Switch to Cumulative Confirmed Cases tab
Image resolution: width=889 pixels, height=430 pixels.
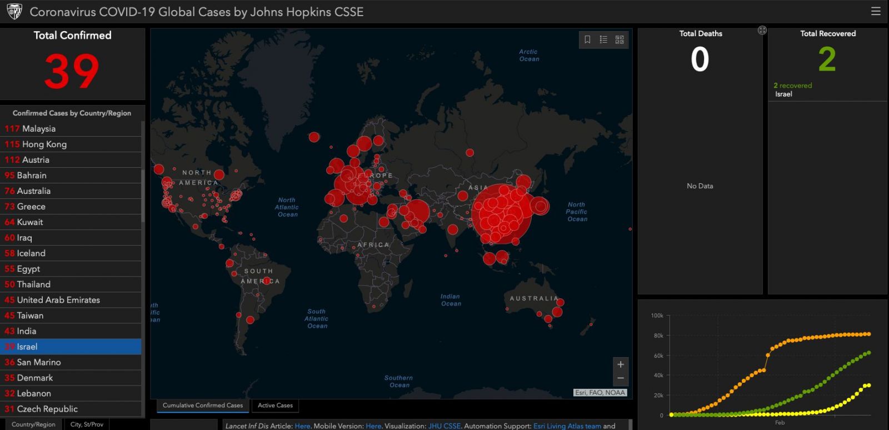(203, 406)
